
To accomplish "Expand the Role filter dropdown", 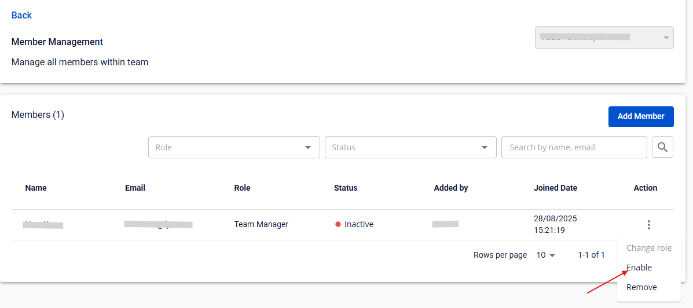I will click(x=234, y=147).
